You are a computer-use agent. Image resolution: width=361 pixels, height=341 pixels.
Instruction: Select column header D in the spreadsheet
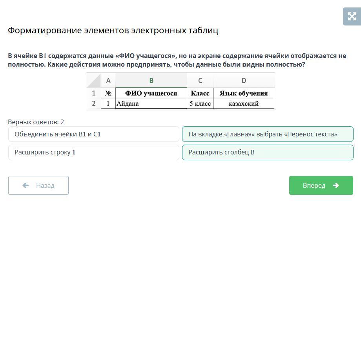pos(244,81)
